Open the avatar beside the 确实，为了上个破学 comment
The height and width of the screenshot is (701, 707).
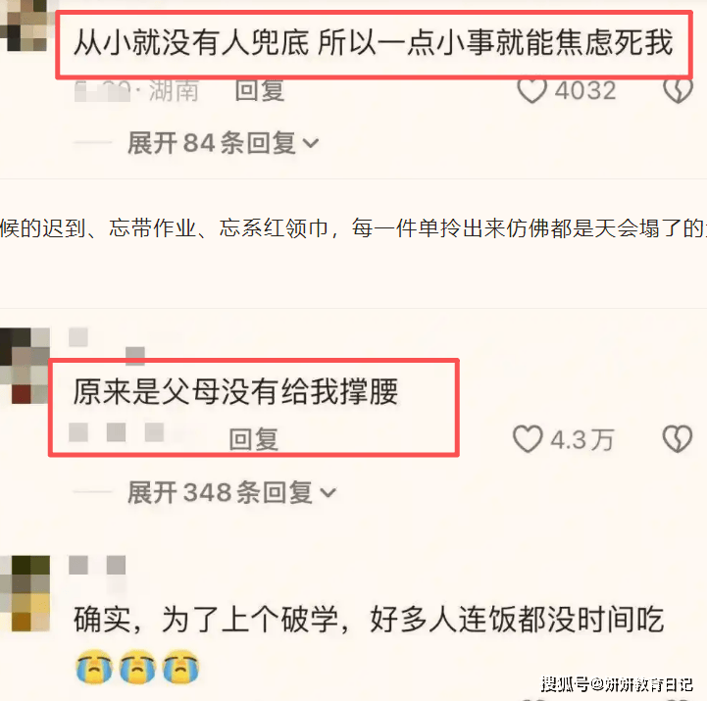(x=25, y=593)
